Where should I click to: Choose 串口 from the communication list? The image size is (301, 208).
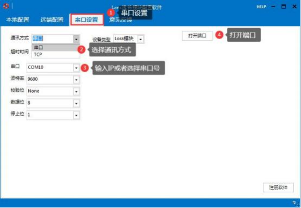[55, 48]
